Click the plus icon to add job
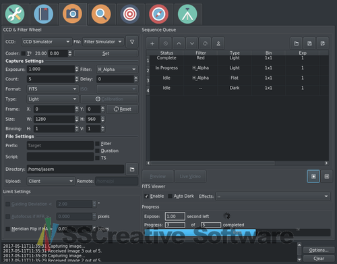The image size is (337, 264). click(152, 43)
